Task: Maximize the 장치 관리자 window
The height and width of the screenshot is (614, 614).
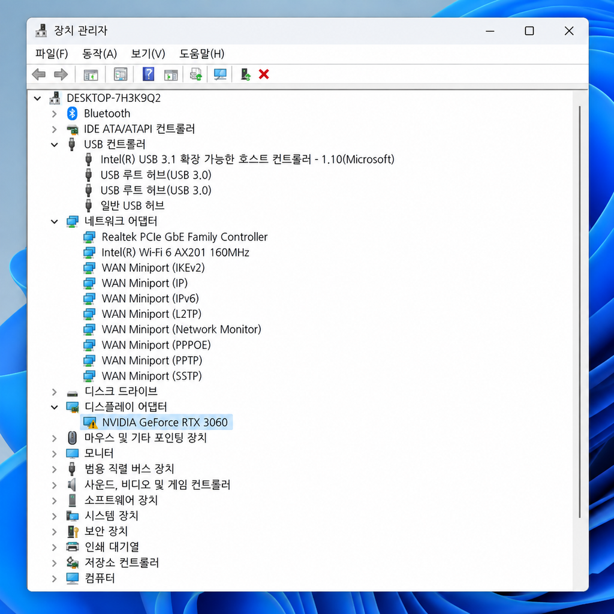Action: click(529, 31)
